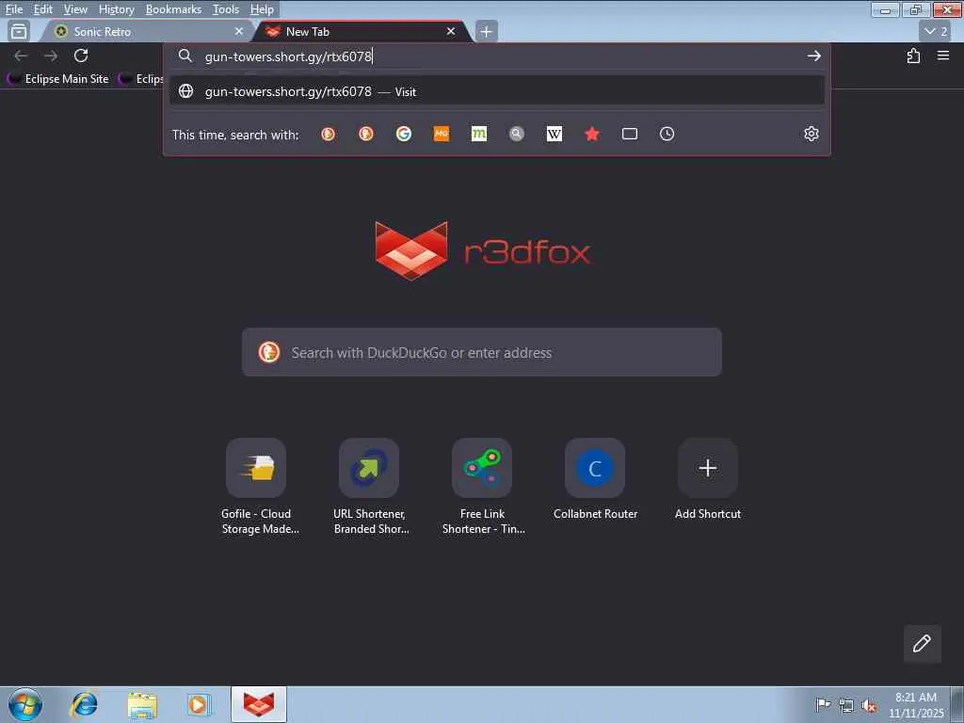Select the gun-towers.short.gy/rtx6078 Visit suggestion
Screen dimensions: 964x723
pyautogui.click(x=497, y=91)
